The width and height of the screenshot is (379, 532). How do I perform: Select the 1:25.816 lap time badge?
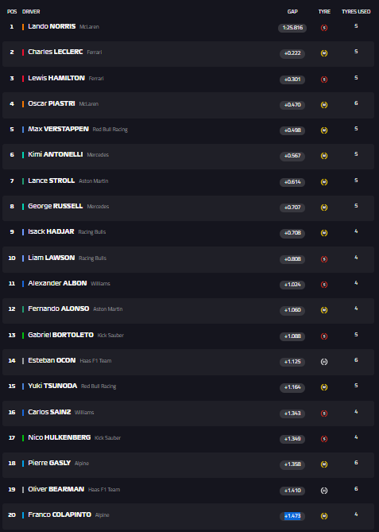pos(292,28)
